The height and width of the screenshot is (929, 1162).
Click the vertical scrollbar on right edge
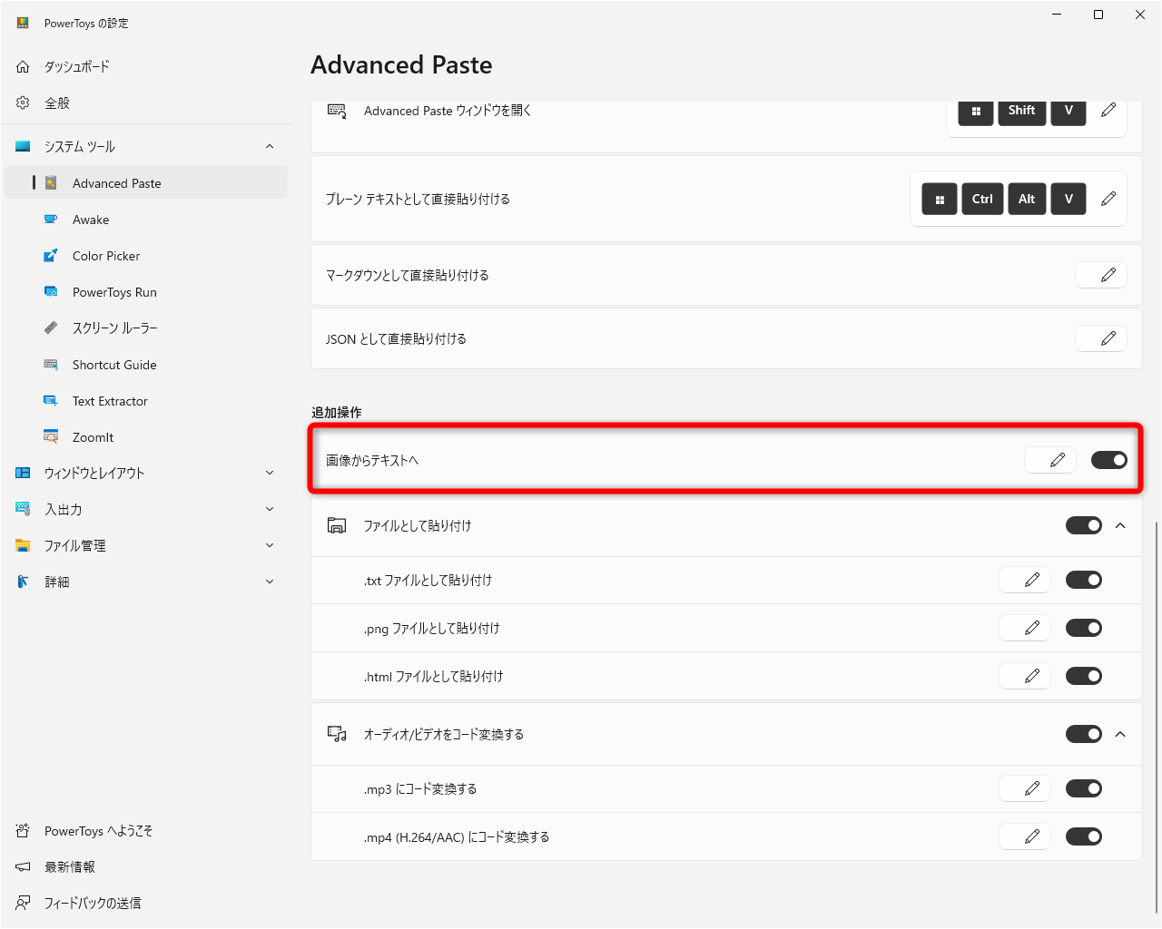coord(1157,717)
